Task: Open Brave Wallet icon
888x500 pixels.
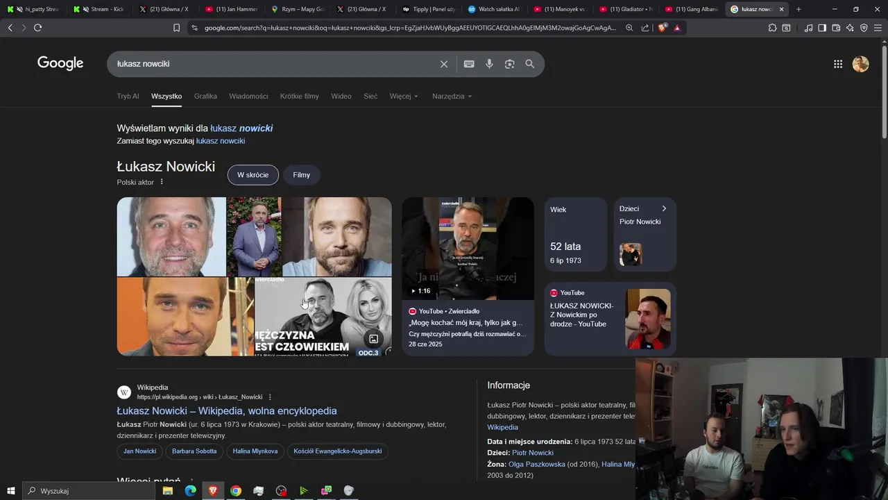Action: click(836, 28)
